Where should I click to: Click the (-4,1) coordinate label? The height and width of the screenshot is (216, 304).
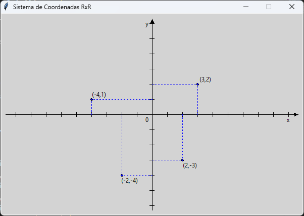pyautogui.click(x=99, y=95)
